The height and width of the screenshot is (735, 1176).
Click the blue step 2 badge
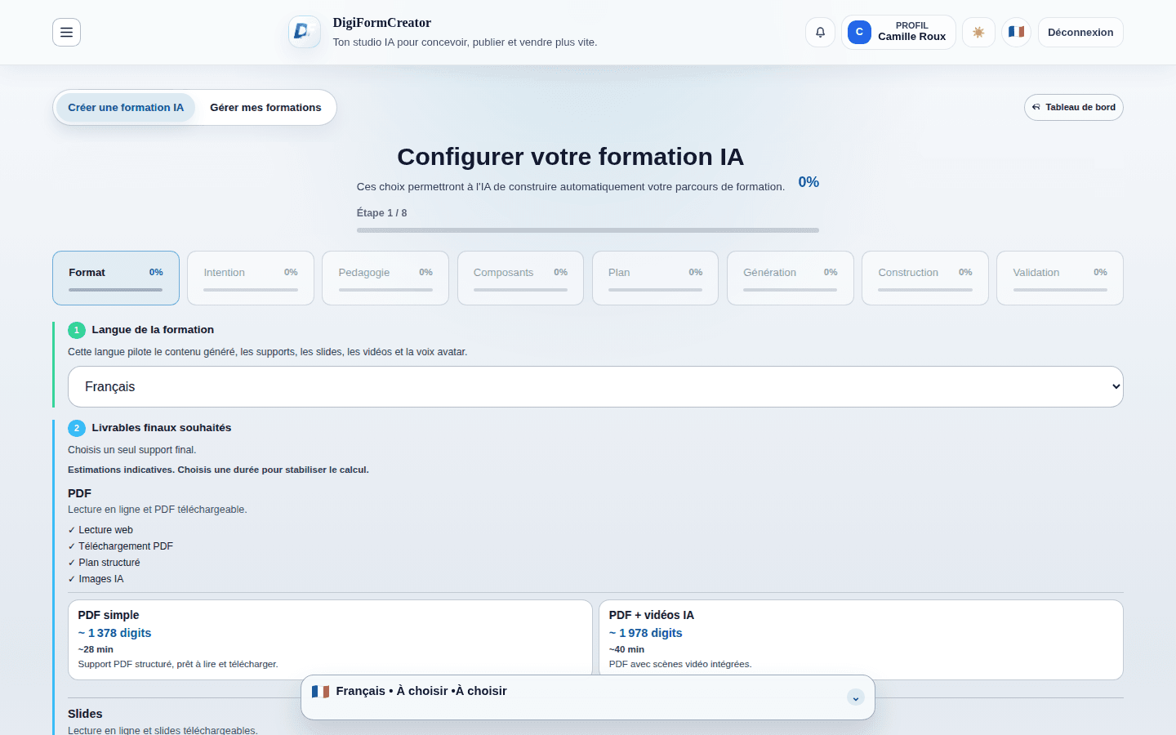coord(77,428)
